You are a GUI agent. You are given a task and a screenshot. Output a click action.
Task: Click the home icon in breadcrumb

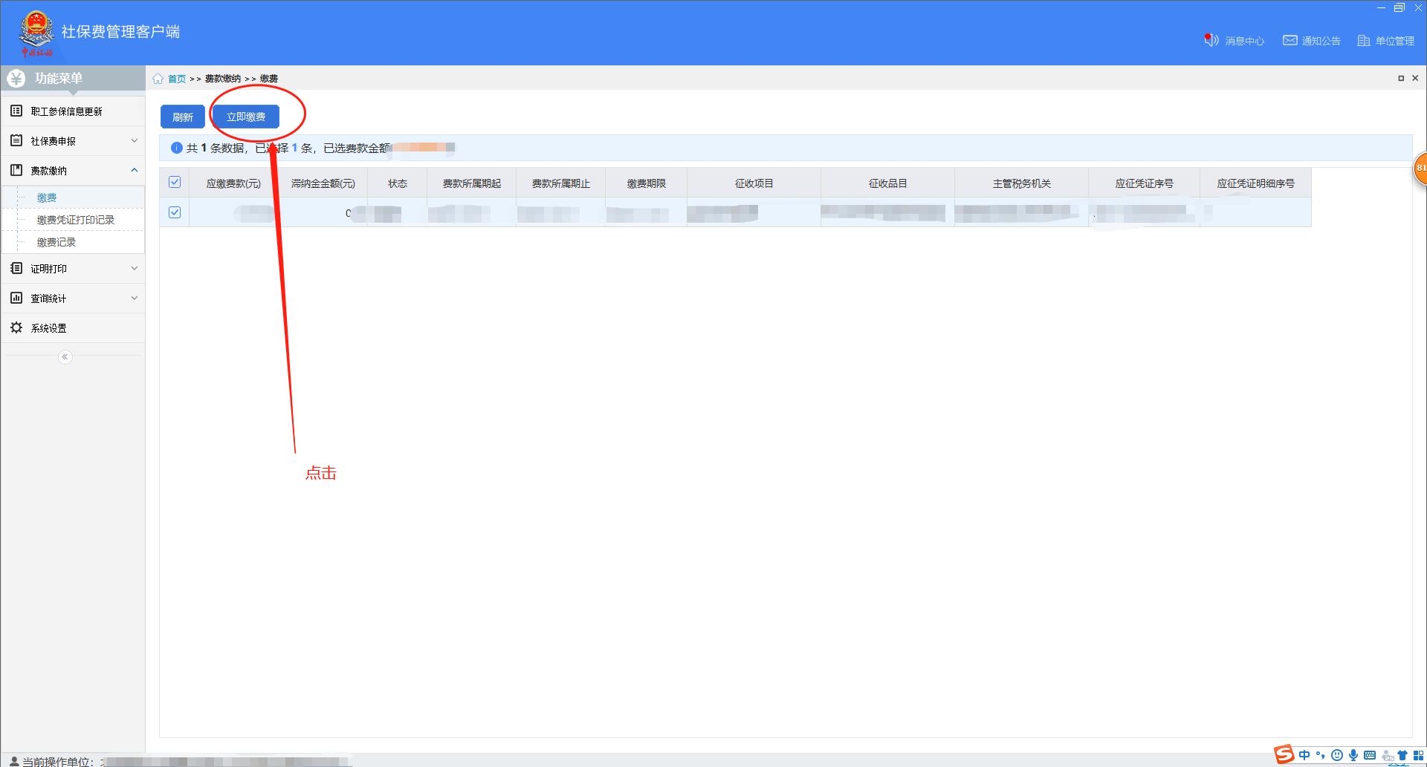[x=158, y=78]
